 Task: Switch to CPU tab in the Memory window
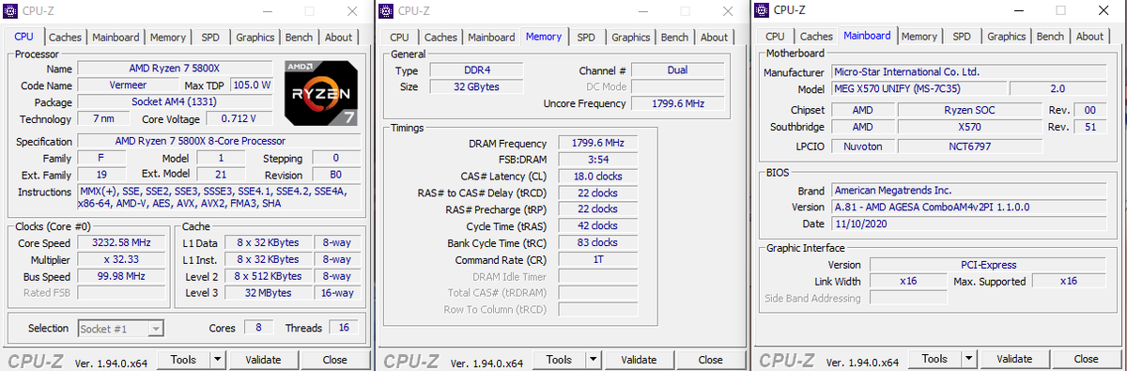400,38
